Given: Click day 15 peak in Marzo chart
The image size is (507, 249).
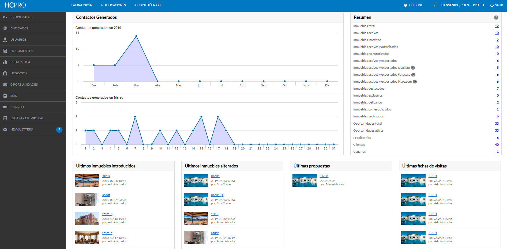Looking at the screenshot, I should pyautogui.click(x=201, y=117).
